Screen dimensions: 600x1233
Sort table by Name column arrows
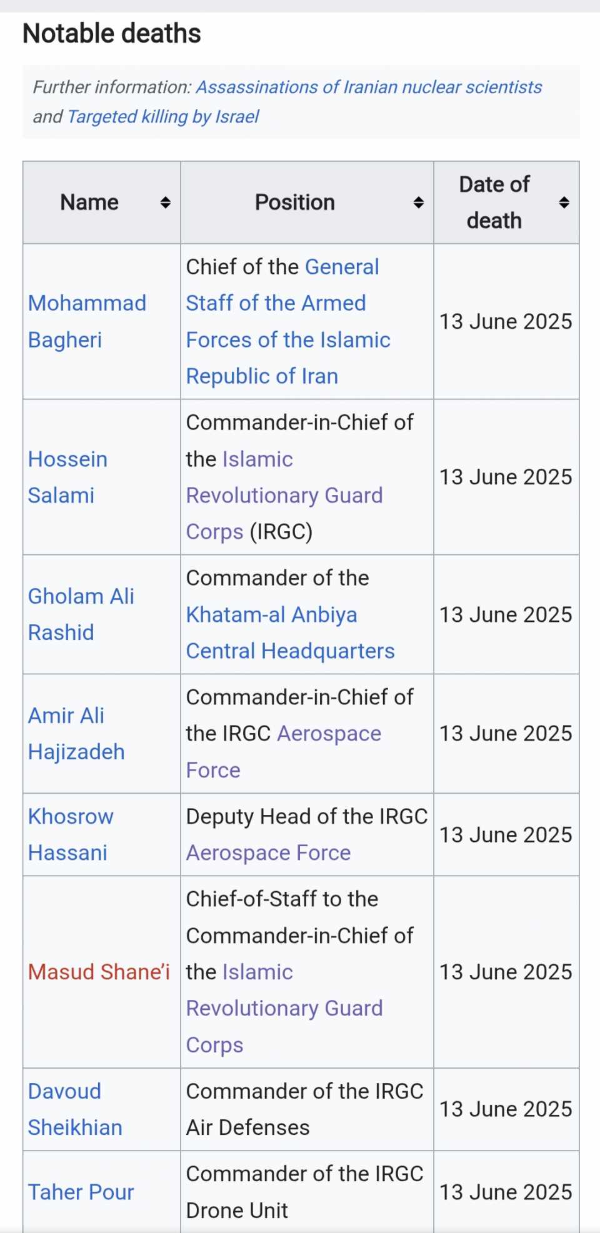(x=165, y=202)
